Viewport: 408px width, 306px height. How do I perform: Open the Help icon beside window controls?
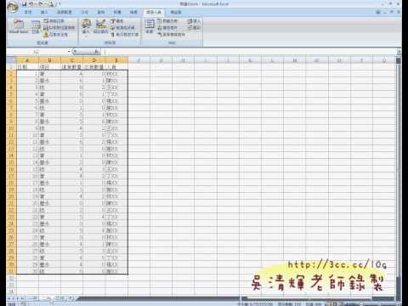[x=378, y=12]
